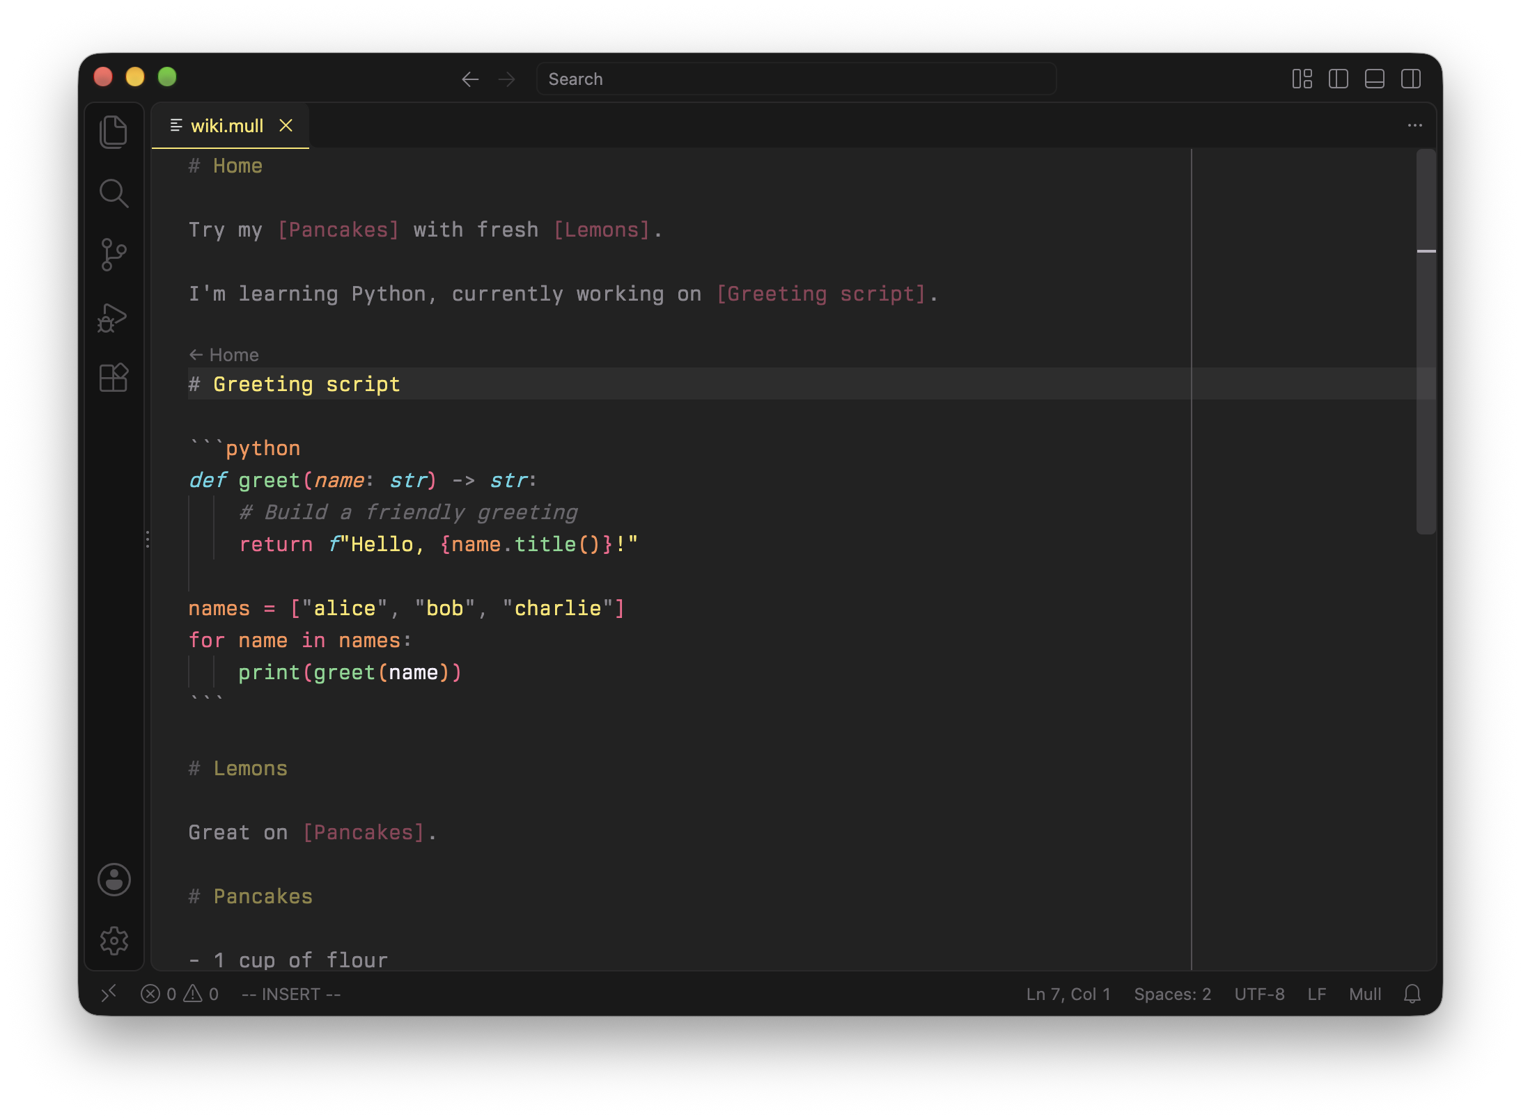Follow the [Lemons] link on Home
Viewport: 1521px width, 1119px height.
tap(602, 230)
